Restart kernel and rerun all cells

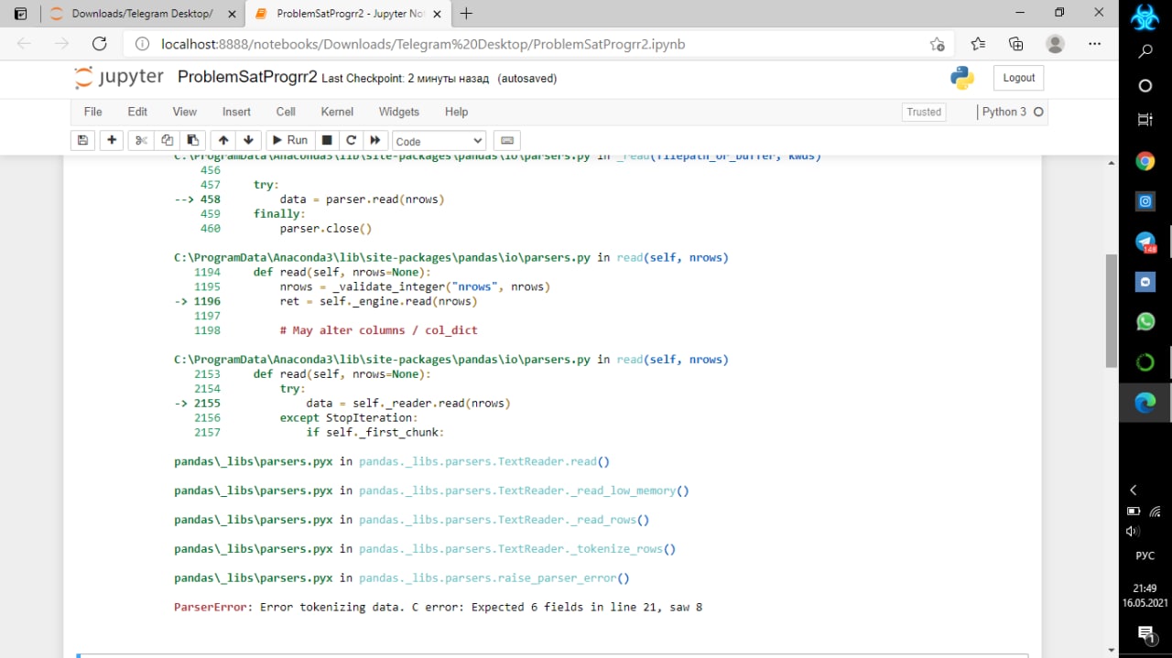(x=374, y=140)
